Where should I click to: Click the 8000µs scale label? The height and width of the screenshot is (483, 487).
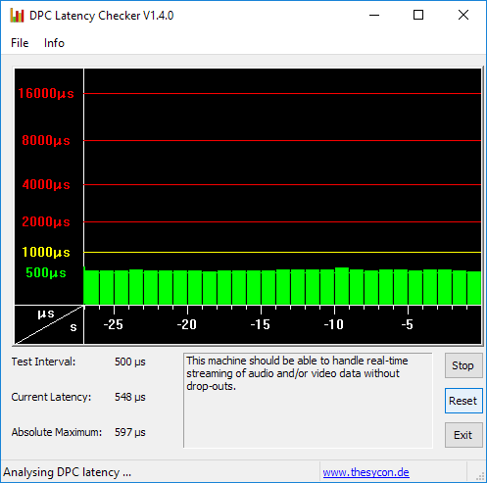point(46,140)
